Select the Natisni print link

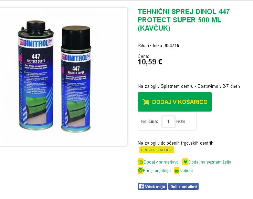[186, 170]
